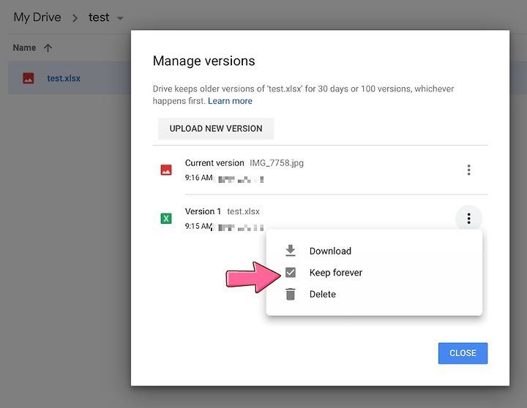
Task: Open the Learn more link
Action: click(230, 101)
